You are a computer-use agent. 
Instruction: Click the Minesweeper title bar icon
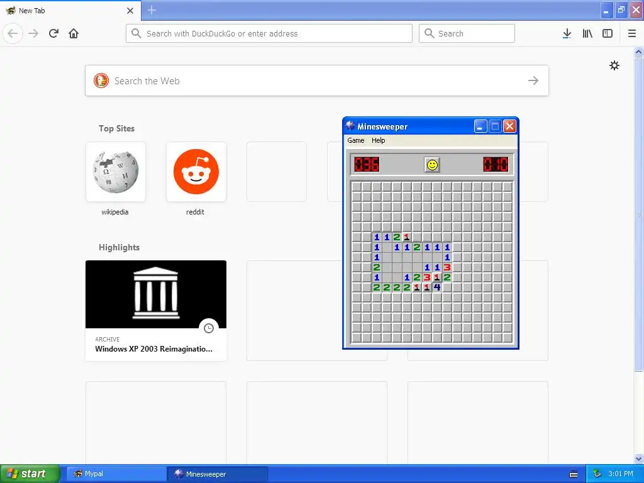(x=350, y=126)
